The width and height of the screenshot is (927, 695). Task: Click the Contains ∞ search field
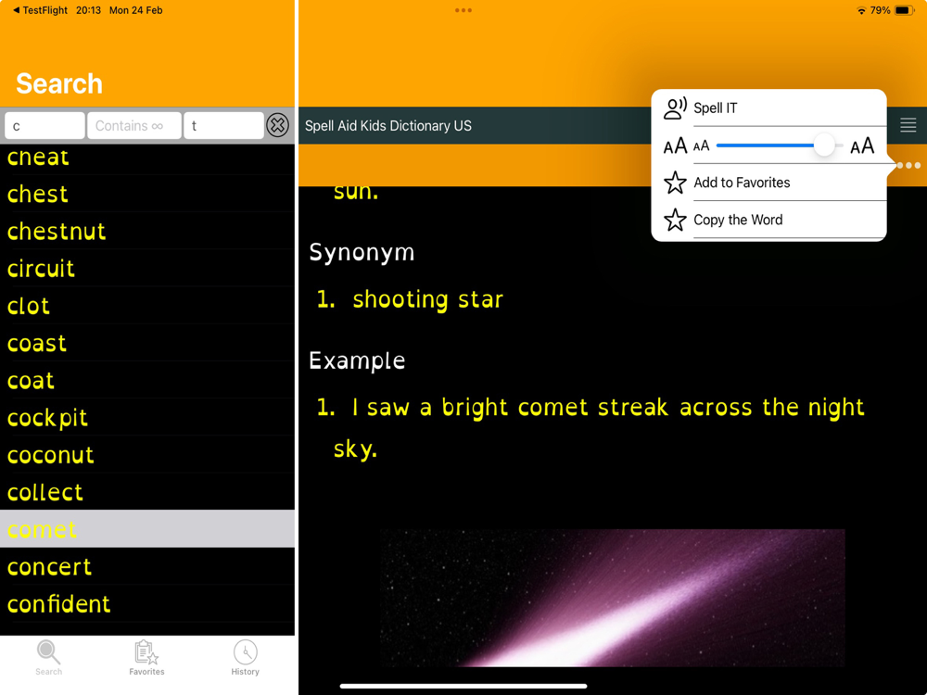pyautogui.click(x=134, y=125)
